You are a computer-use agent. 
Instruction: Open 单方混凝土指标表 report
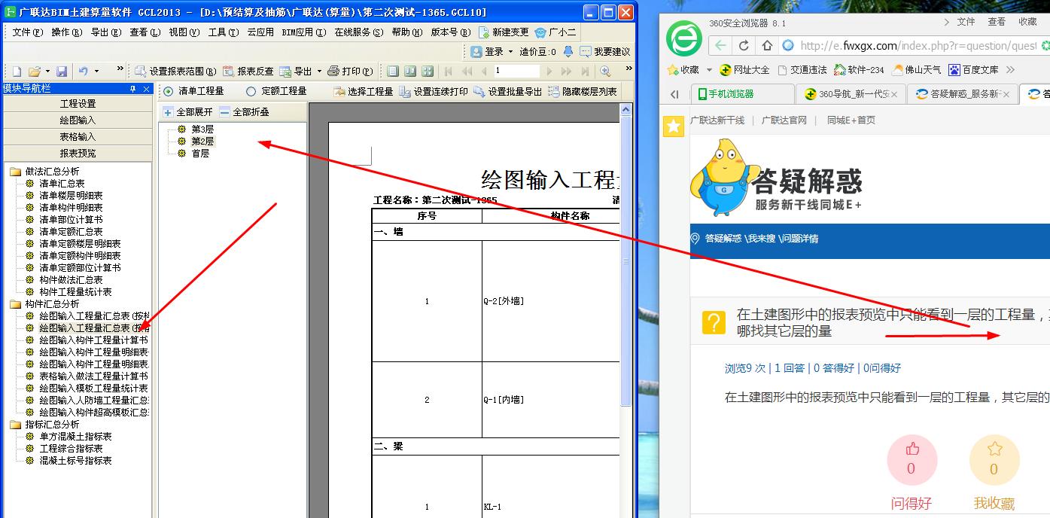point(75,437)
